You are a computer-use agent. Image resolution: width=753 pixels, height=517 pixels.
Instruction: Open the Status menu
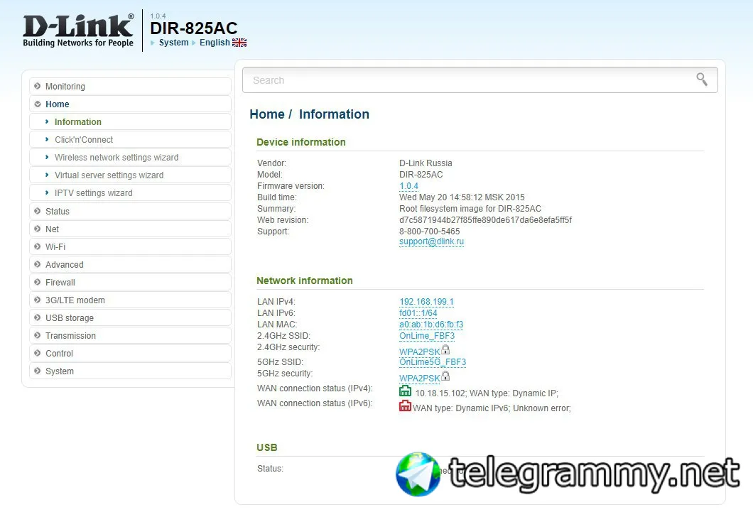point(130,211)
